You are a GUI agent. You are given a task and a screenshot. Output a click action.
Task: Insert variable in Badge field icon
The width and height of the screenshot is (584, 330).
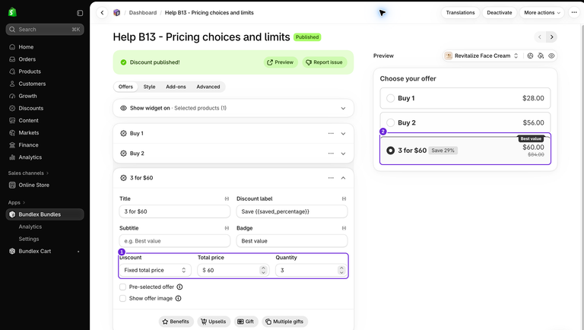click(x=344, y=228)
